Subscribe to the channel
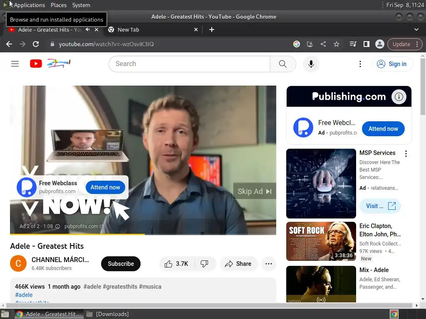 (121, 264)
